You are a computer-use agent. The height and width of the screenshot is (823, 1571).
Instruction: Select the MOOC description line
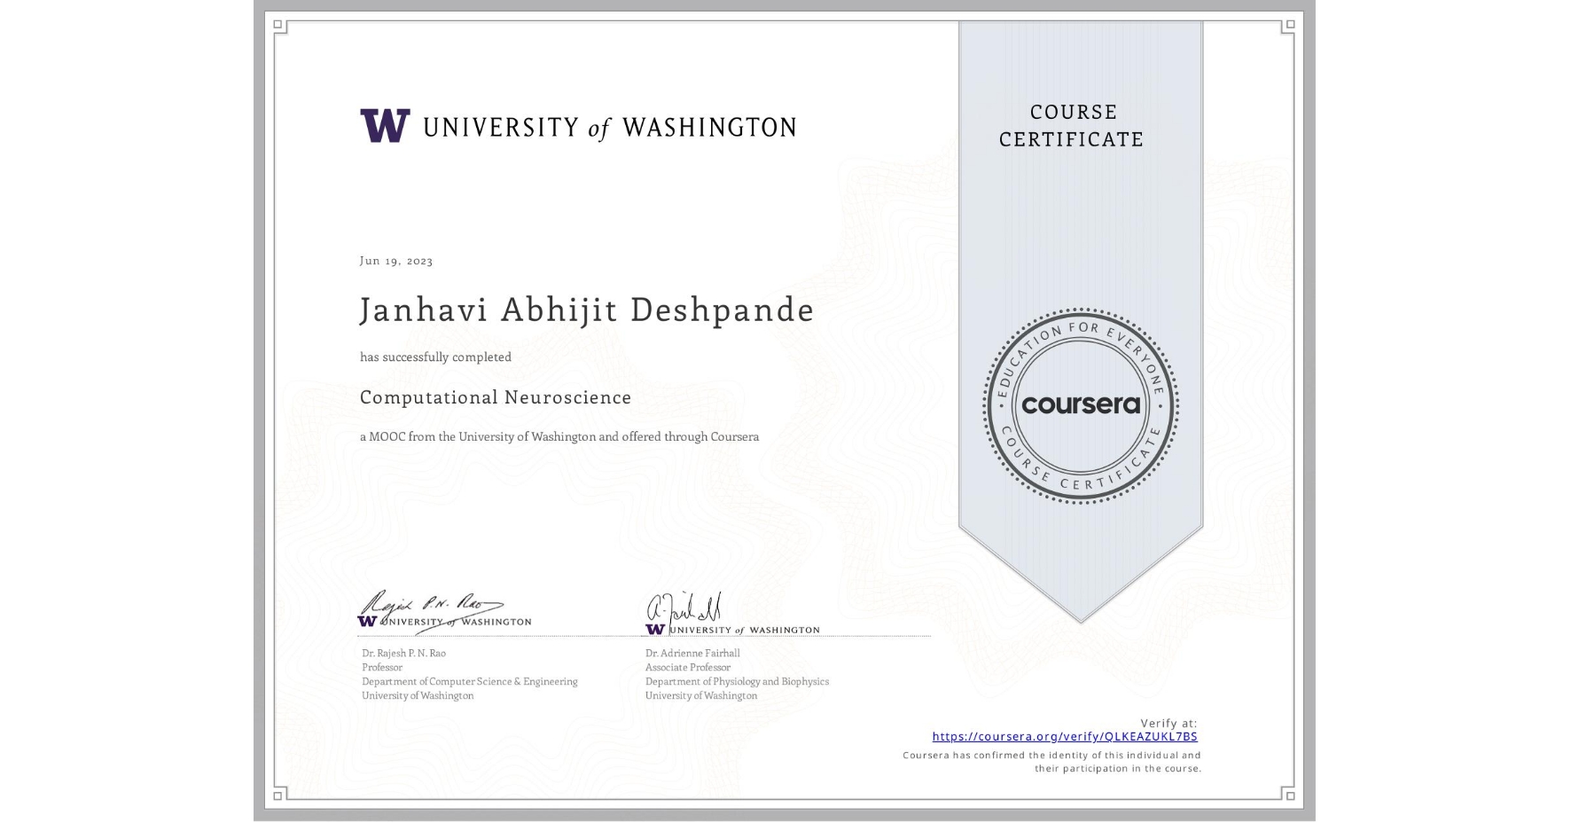559,436
